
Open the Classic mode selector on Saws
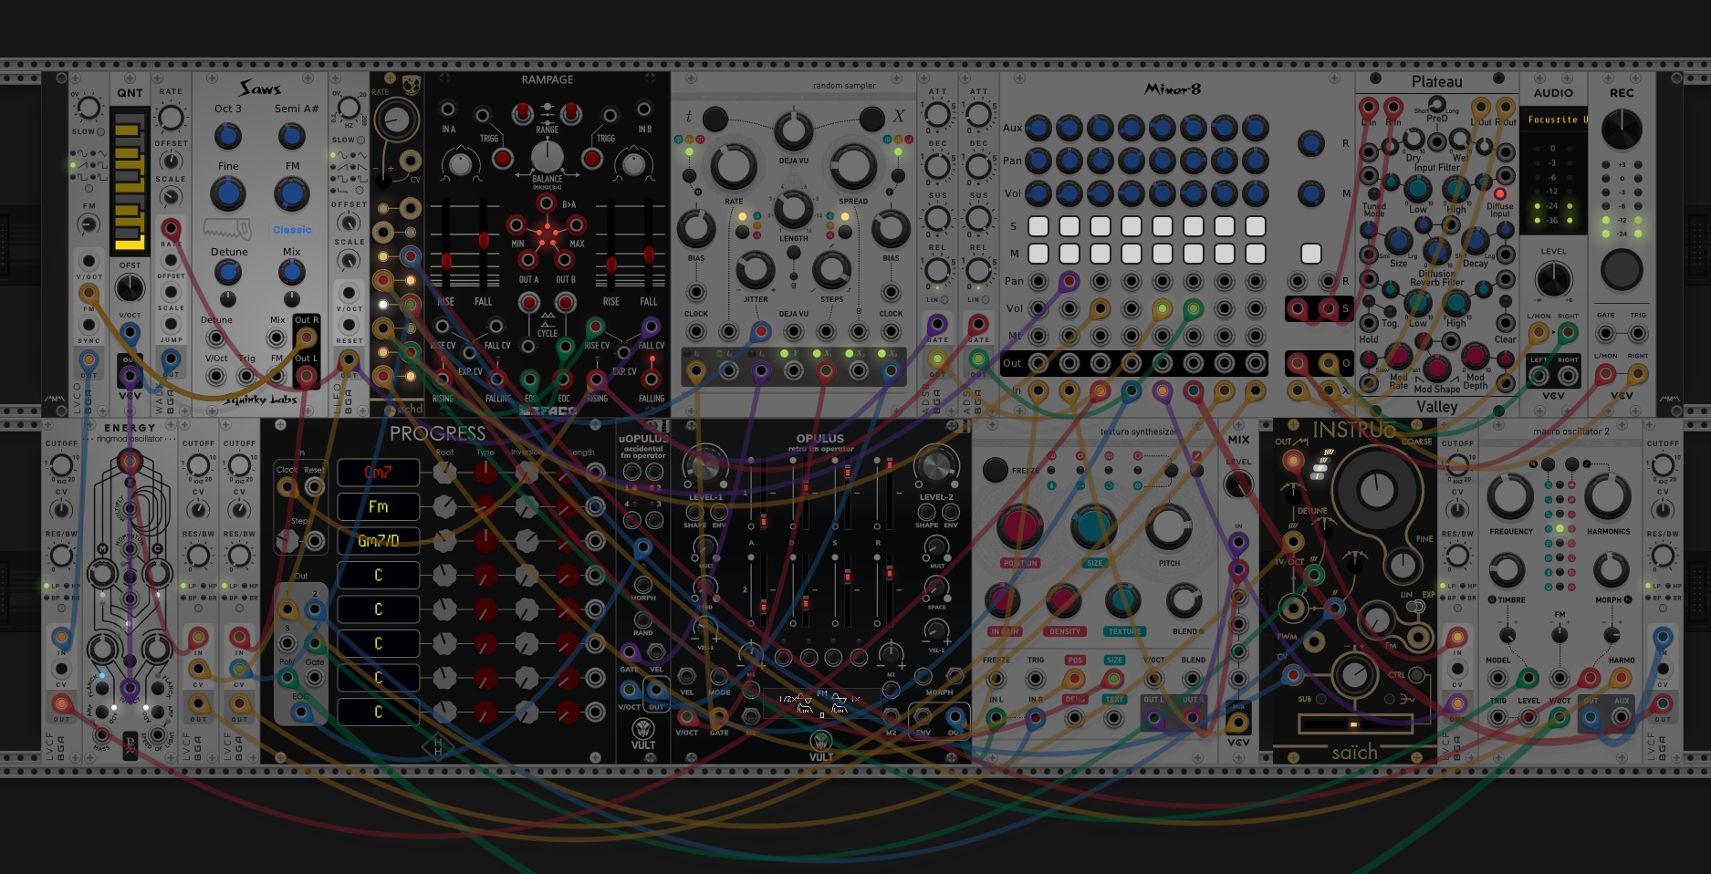[292, 230]
